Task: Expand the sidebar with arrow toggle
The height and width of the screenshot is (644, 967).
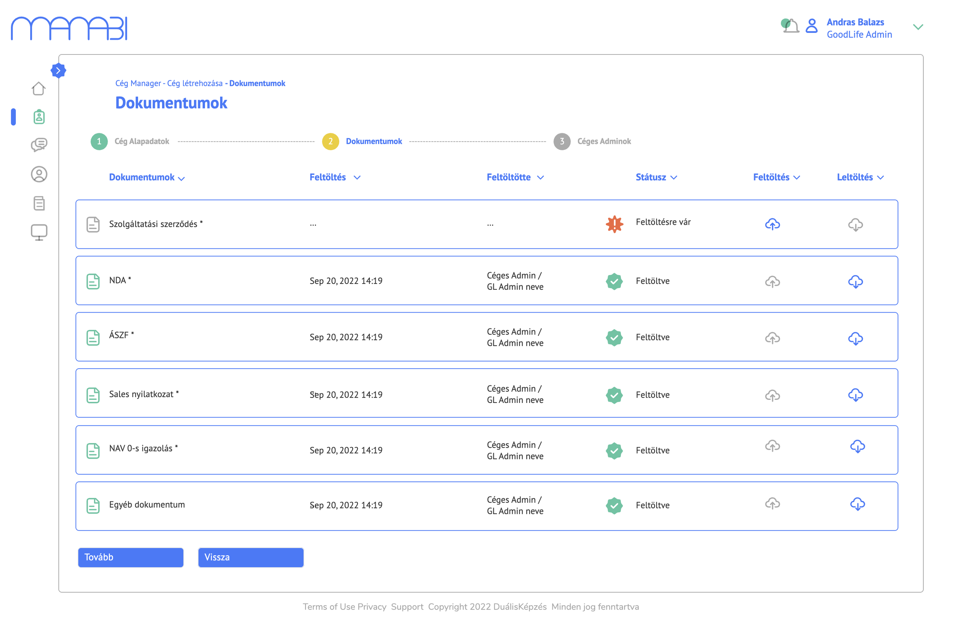Action: point(58,71)
